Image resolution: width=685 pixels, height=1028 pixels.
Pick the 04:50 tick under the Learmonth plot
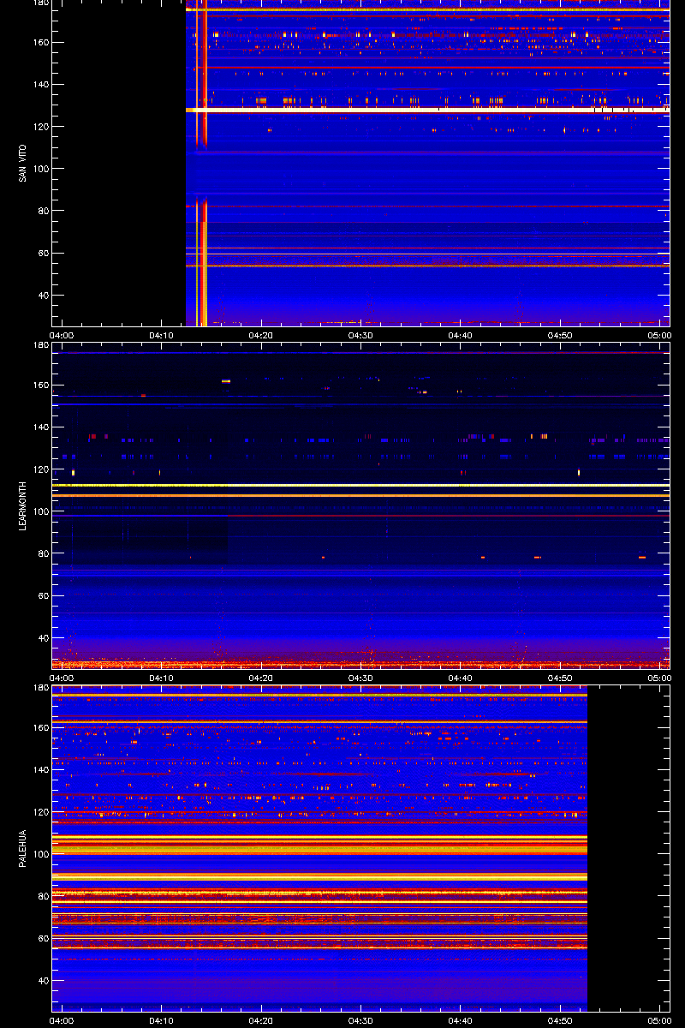click(560, 678)
